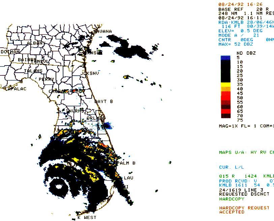Select the LAU city label
274x221 pixels.
click(129, 178)
